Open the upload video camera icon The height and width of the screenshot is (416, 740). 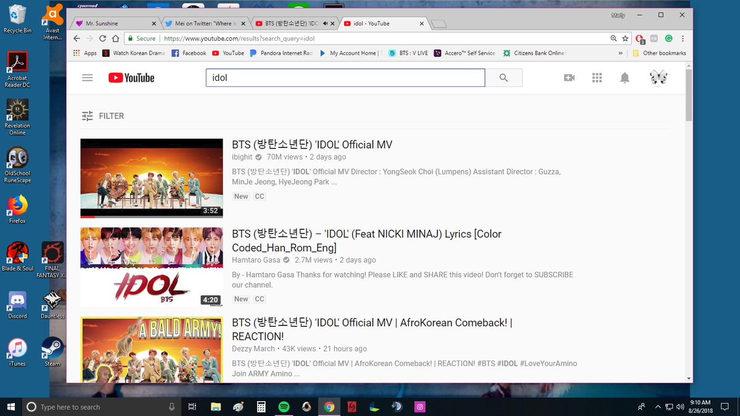tap(569, 78)
